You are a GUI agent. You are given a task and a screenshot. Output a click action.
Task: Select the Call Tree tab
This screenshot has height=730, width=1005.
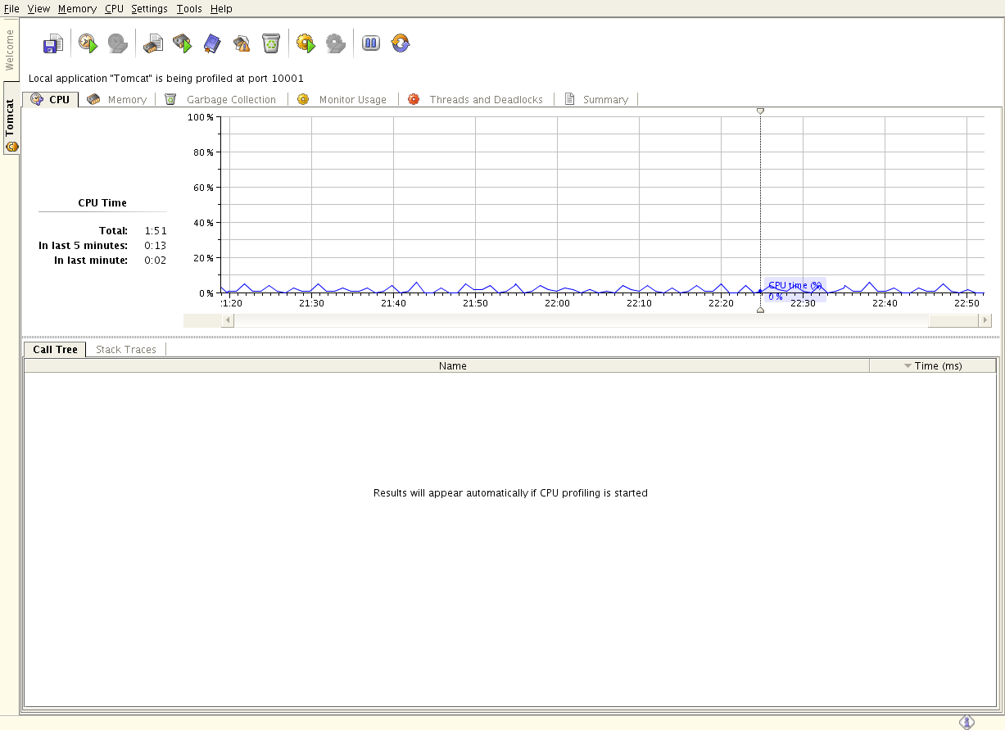pos(55,349)
